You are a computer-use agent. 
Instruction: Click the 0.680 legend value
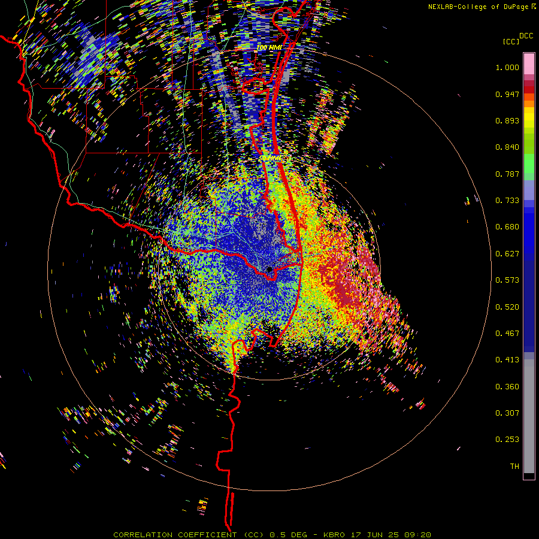tap(507, 227)
